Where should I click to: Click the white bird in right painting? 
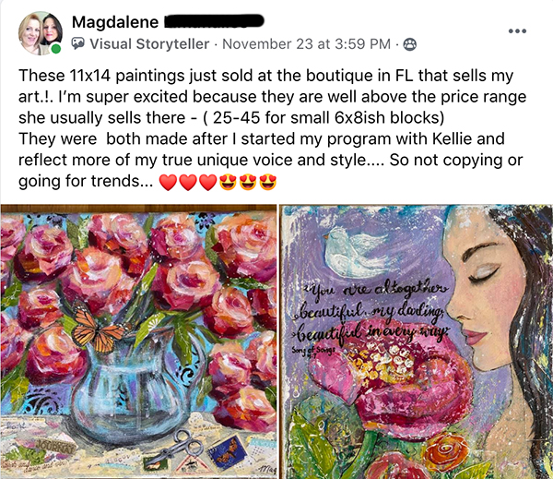pos(355,251)
